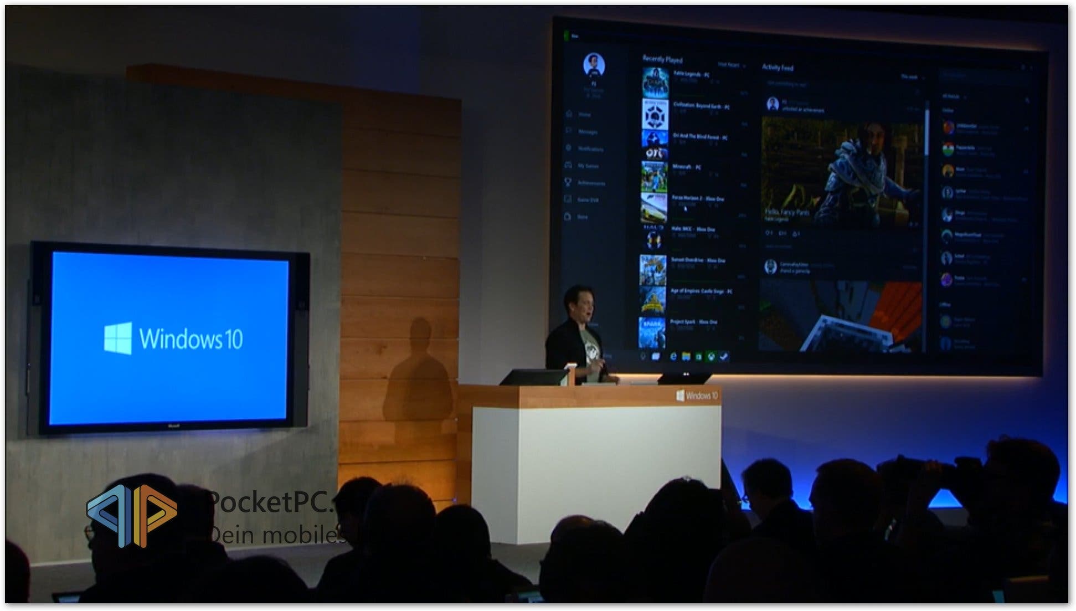Click fourth online friend avatar

pyautogui.click(x=948, y=193)
